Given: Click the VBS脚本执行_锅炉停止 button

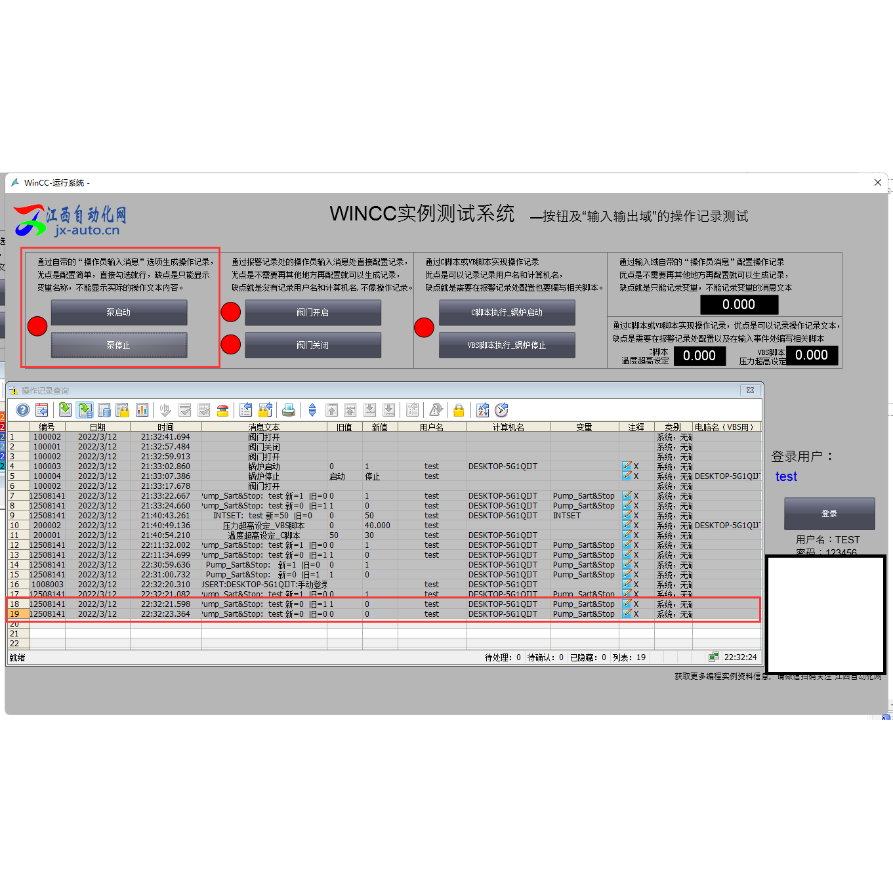Looking at the screenshot, I should [507, 345].
